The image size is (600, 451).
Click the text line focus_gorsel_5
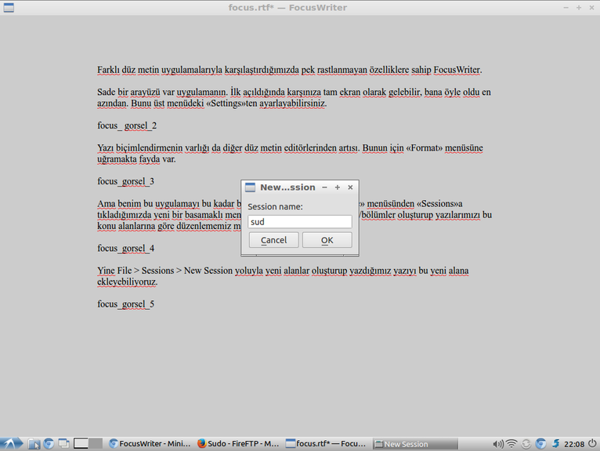[125, 304]
